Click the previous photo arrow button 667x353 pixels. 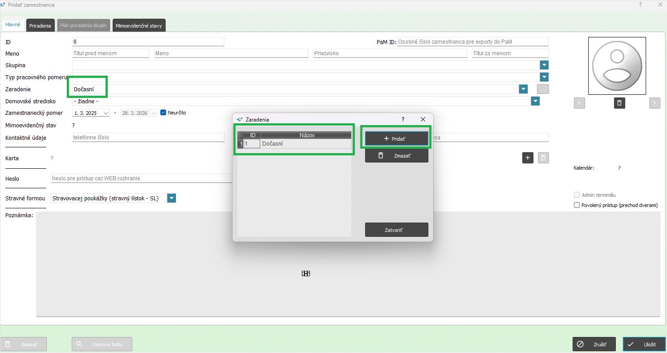pos(579,103)
